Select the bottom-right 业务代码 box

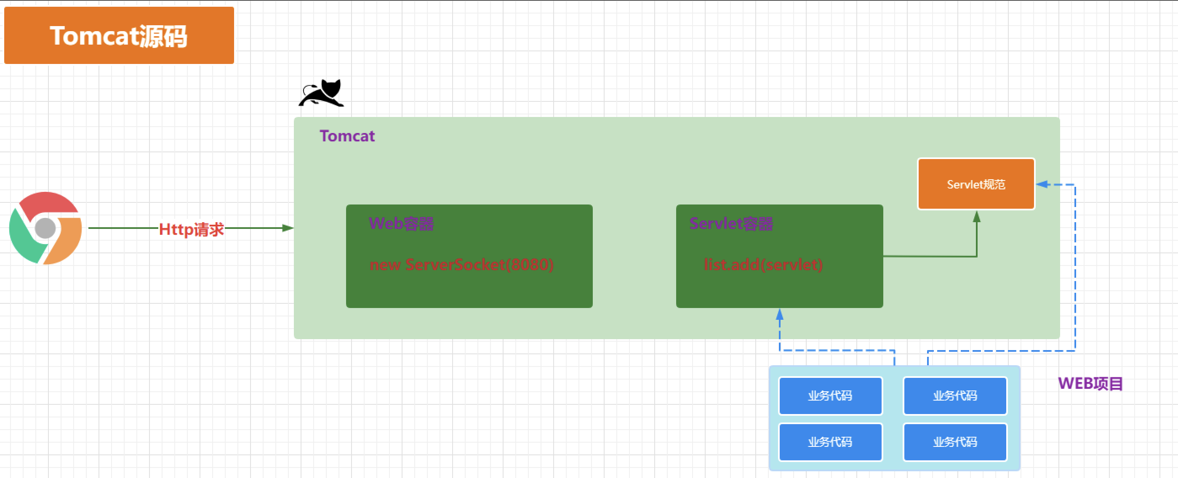[955, 442]
